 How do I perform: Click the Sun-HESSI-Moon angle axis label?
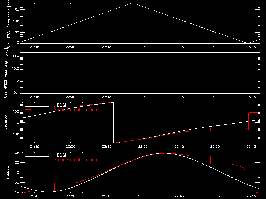[6, 73]
